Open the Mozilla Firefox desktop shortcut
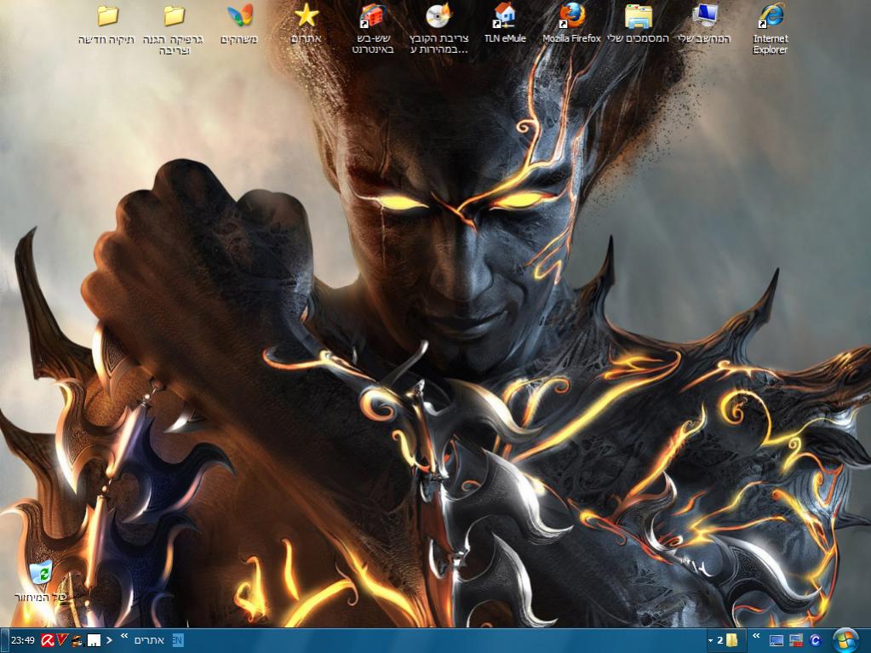The width and height of the screenshot is (871, 653). click(x=571, y=16)
